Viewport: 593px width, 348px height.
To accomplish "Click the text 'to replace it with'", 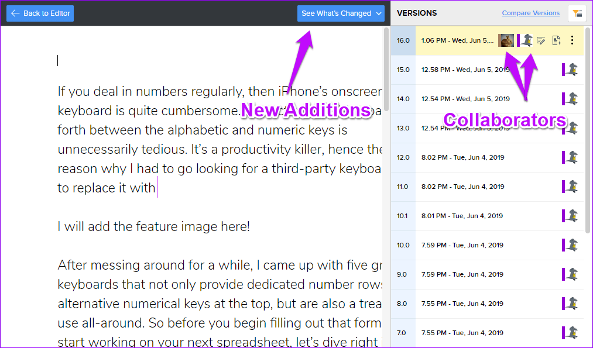I will point(107,188).
